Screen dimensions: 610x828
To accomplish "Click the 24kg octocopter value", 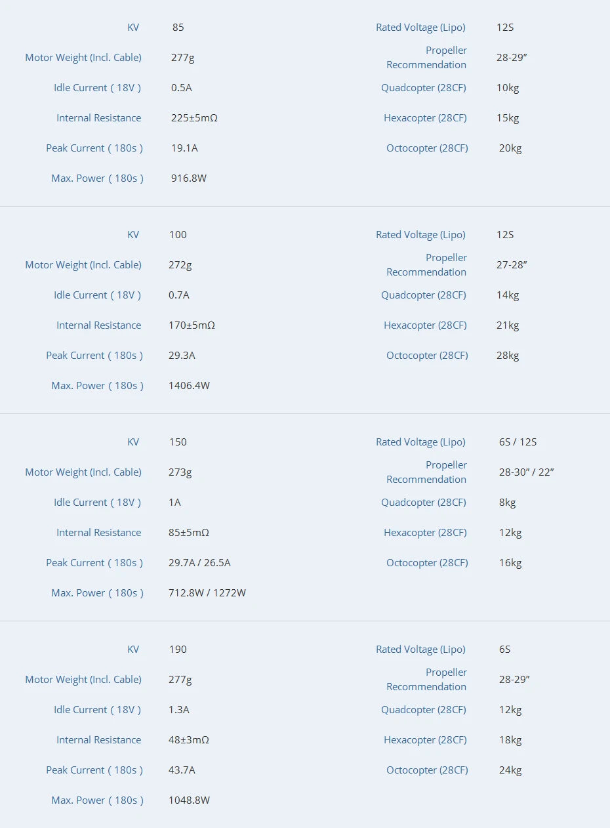I will click(510, 770).
